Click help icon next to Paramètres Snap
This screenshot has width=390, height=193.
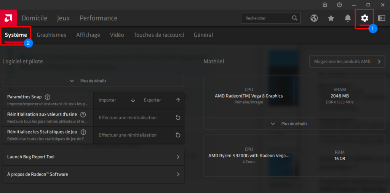48,97
